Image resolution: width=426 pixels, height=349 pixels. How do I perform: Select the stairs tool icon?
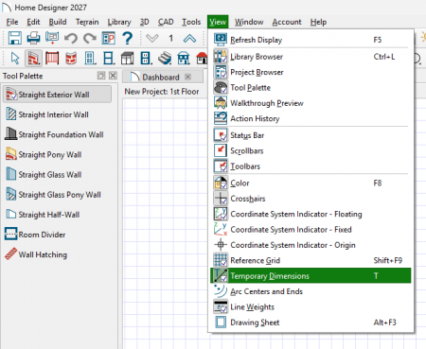pyautogui.click(x=165, y=59)
